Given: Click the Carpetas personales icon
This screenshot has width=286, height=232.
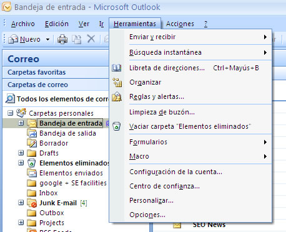Looking at the screenshot, I should coord(21,113).
